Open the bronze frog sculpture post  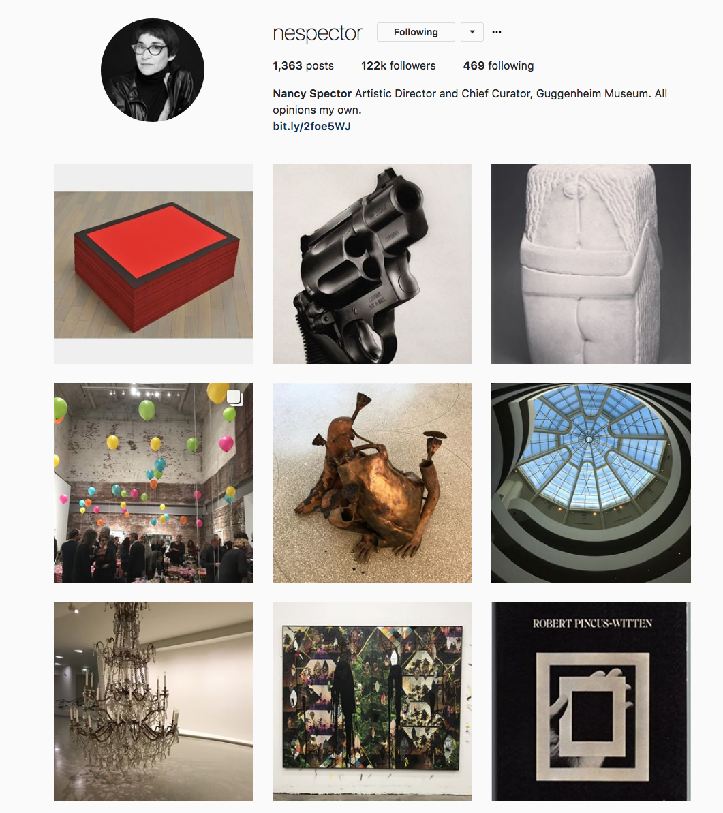pos(372,482)
